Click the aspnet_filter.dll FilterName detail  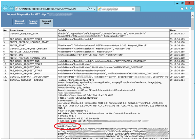(x=103, y=45)
